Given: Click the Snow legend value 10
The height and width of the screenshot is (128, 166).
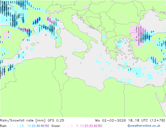Looking at the screenshot, I should (x=82, y=126).
